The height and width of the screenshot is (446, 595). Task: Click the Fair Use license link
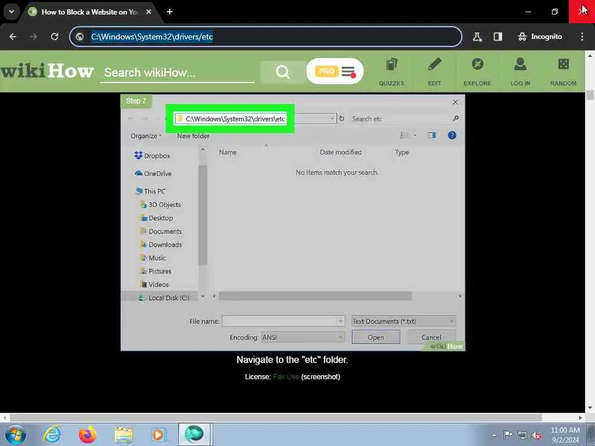pos(286,376)
